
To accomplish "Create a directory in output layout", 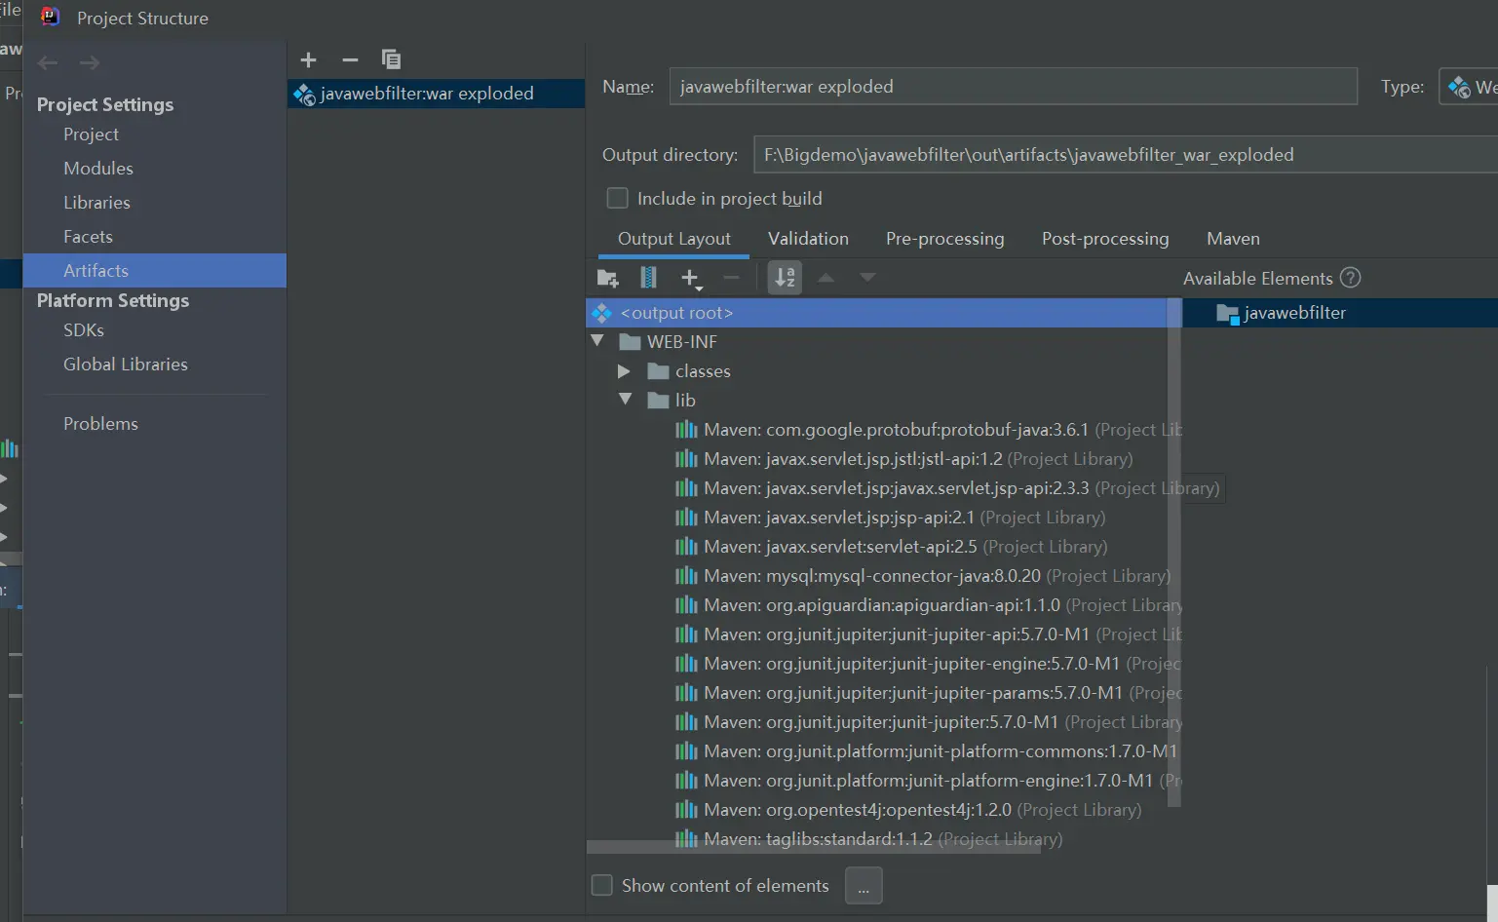I will tap(607, 279).
